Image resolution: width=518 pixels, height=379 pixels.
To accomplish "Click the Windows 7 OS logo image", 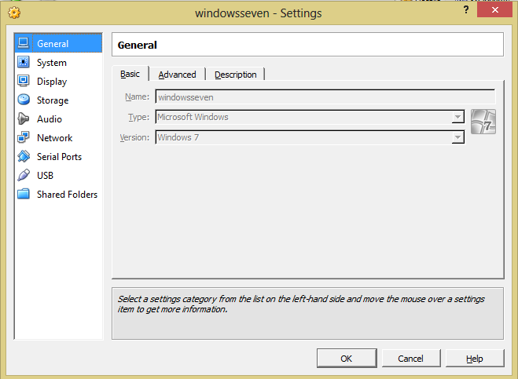I will (x=483, y=122).
